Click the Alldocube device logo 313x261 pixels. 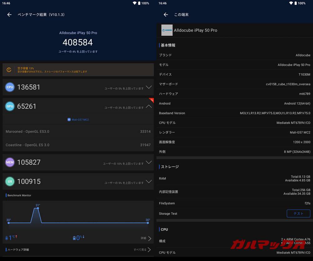pos(167,30)
